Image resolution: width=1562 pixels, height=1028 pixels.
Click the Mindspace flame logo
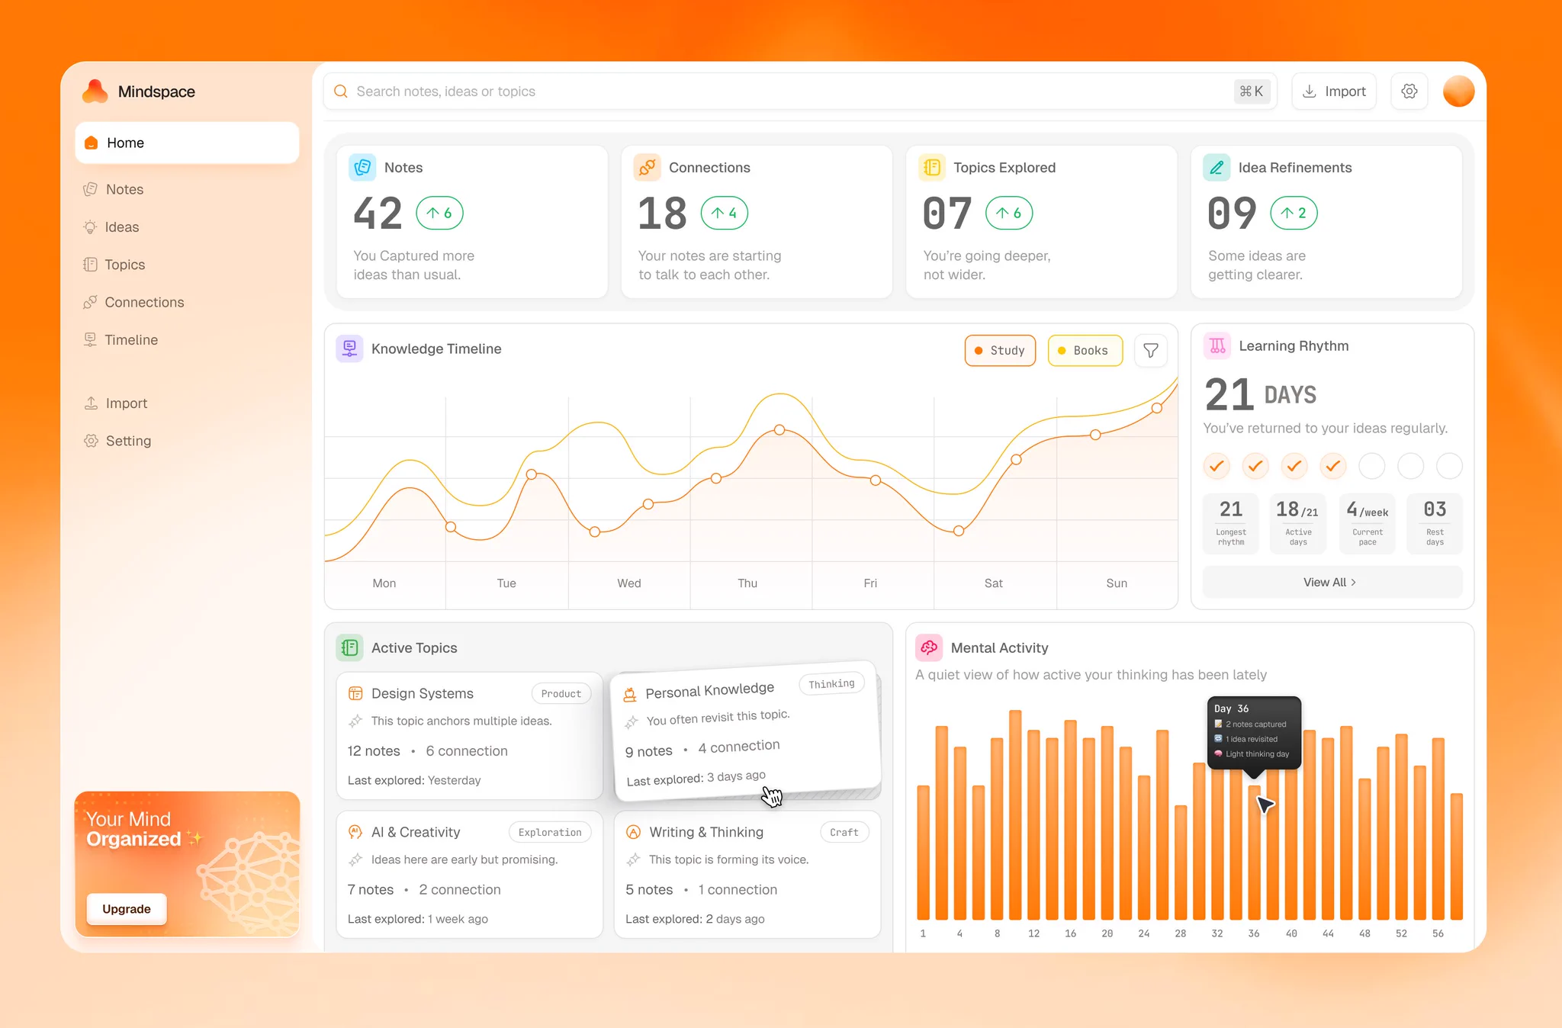(95, 92)
